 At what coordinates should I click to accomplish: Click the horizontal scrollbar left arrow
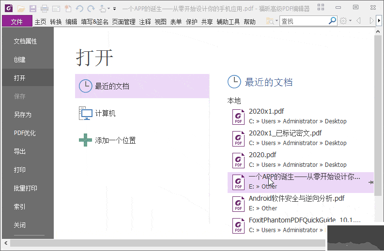(6, 243)
